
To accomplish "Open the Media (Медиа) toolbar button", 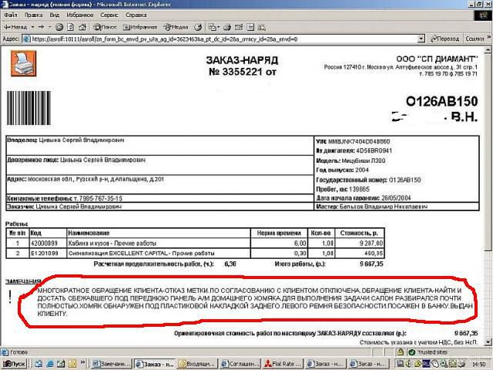I will pos(176,28).
